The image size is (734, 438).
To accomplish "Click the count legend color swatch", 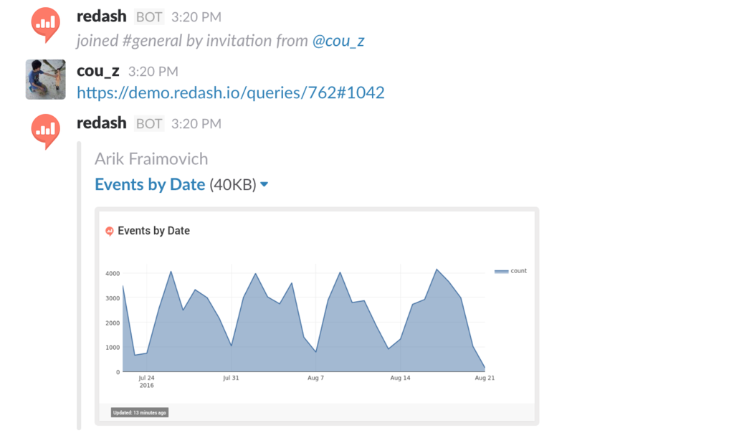I will [501, 272].
